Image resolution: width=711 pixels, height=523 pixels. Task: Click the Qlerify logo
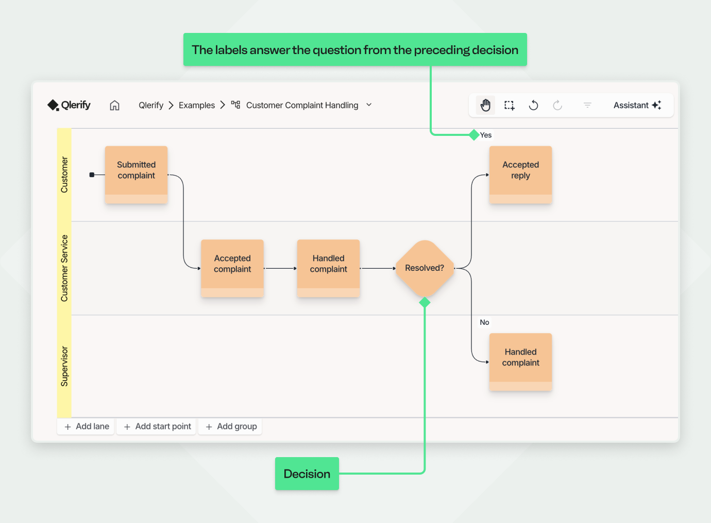69,105
